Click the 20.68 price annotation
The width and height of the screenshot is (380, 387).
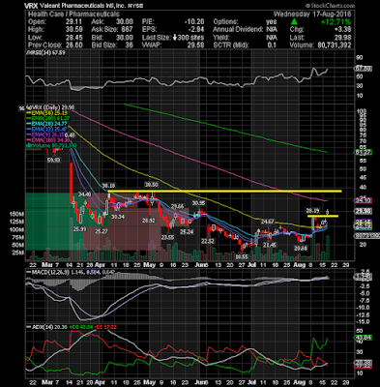(300, 248)
